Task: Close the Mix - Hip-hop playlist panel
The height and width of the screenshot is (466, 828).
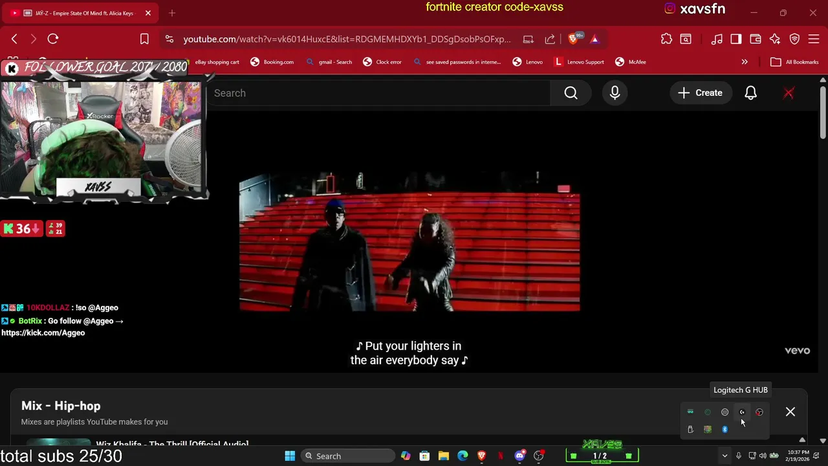Action: tap(790, 412)
